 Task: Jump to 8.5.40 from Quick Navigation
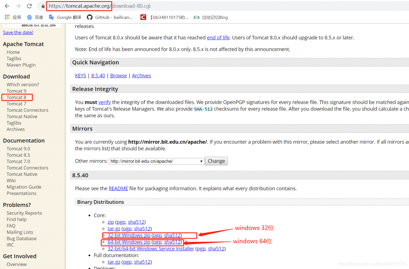98,75
